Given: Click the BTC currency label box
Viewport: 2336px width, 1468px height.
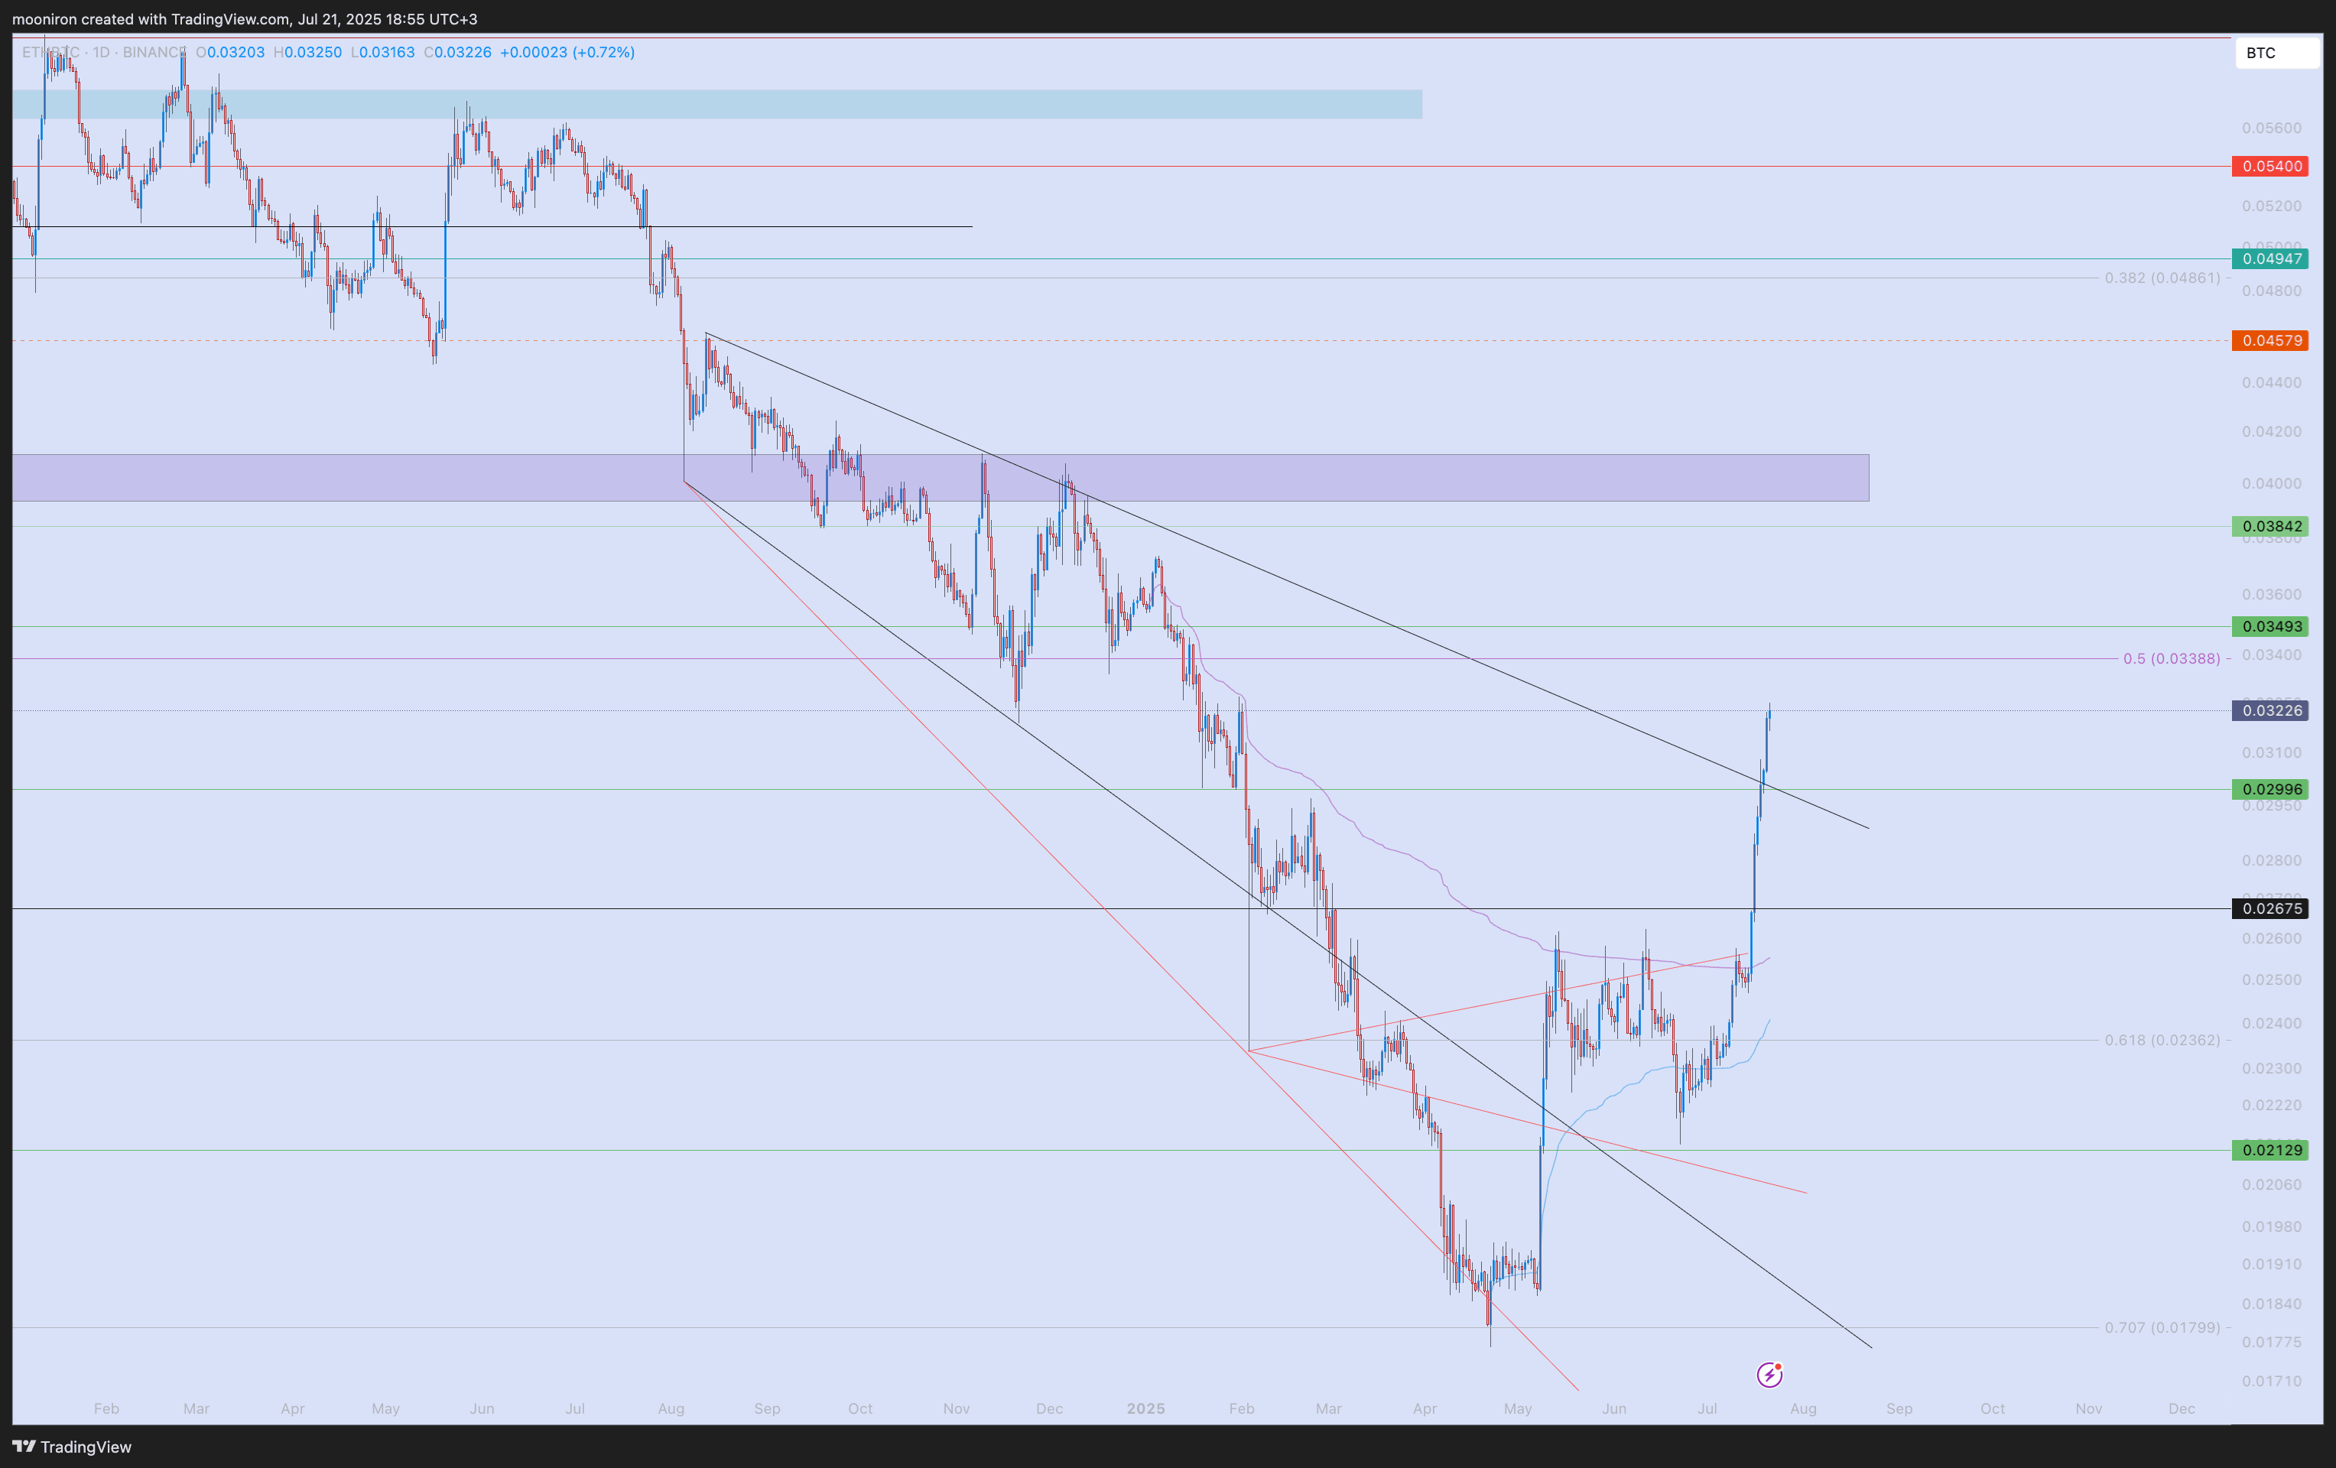Looking at the screenshot, I should pyautogui.click(x=2275, y=54).
